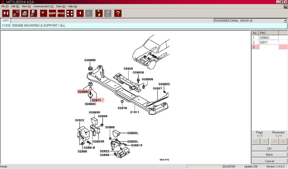Screen dimensions: 288x169
Task: Click the empty PNC cell in row 3
Action: pyautogui.click(x=269, y=47)
